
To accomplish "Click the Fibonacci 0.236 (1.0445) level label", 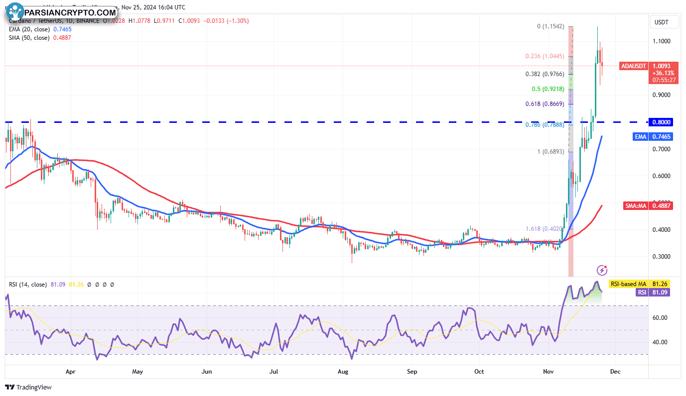I will 545,56.
